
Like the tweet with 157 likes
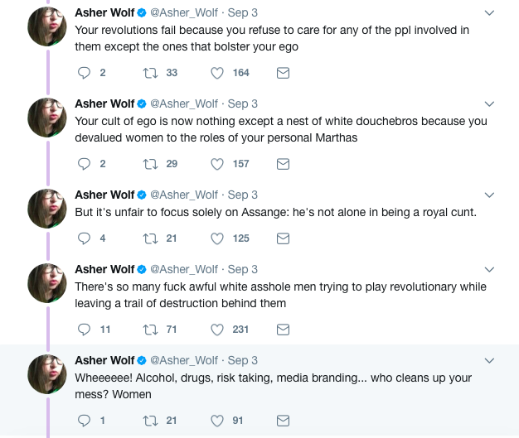[x=217, y=164]
